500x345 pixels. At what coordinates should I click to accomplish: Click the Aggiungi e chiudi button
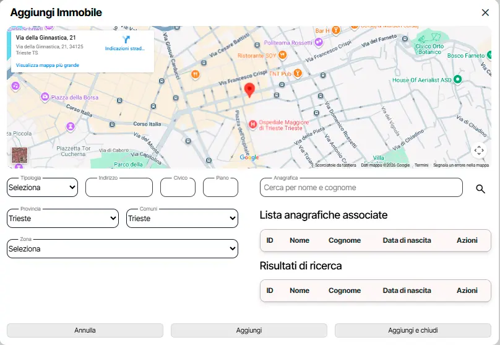click(413, 330)
